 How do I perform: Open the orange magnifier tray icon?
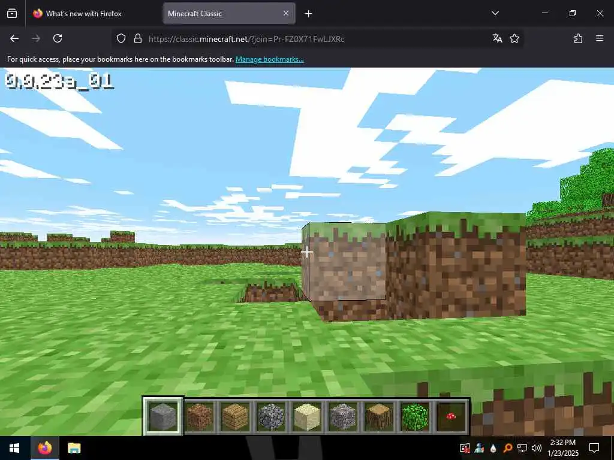coord(507,448)
